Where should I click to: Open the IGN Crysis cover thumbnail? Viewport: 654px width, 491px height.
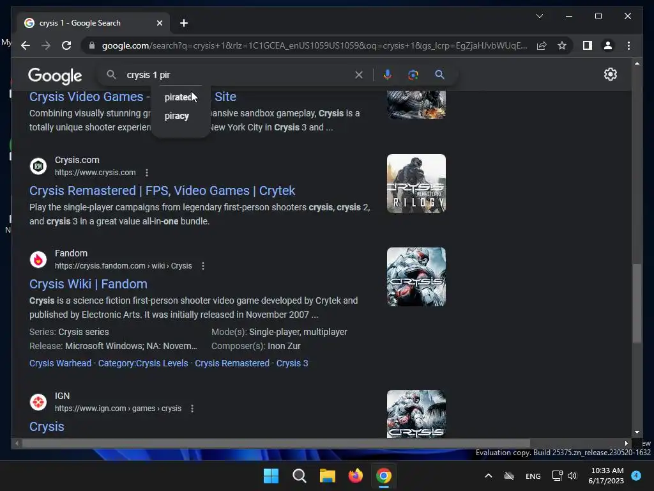pyautogui.click(x=416, y=414)
